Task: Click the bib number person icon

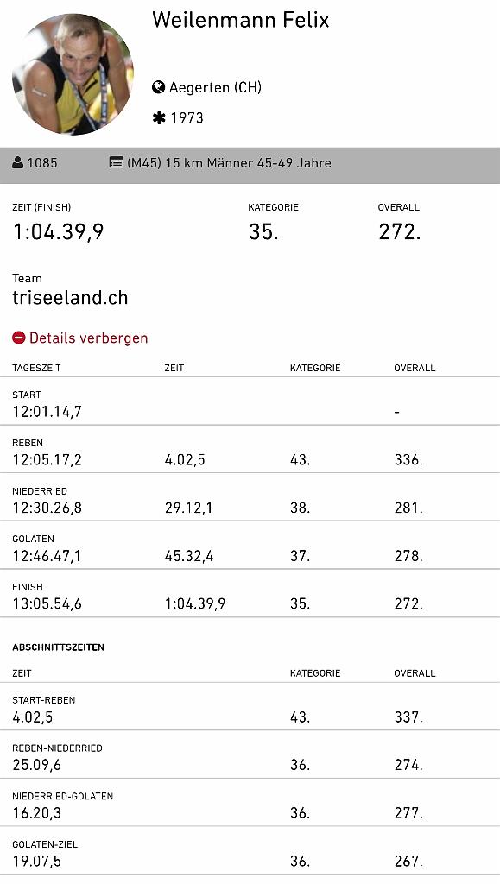Action: tap(18, 163)
